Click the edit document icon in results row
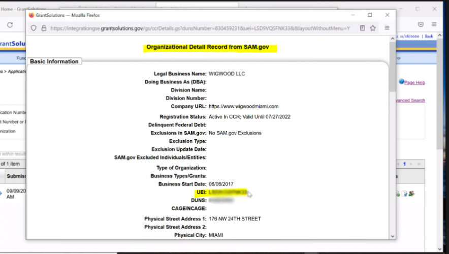The width and height of the screenshot is (449, 254). (404, 194)
